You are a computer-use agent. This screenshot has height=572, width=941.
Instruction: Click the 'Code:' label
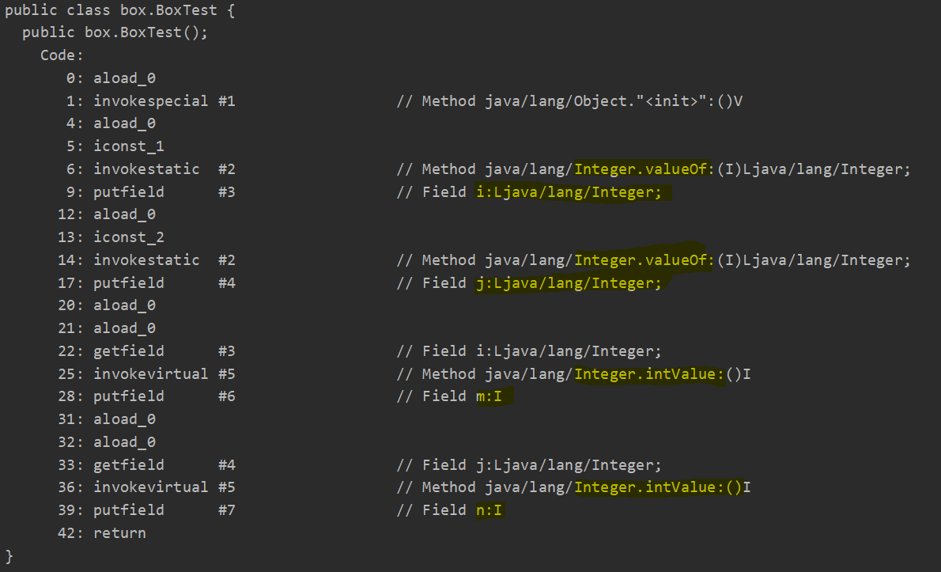(62, 56)
